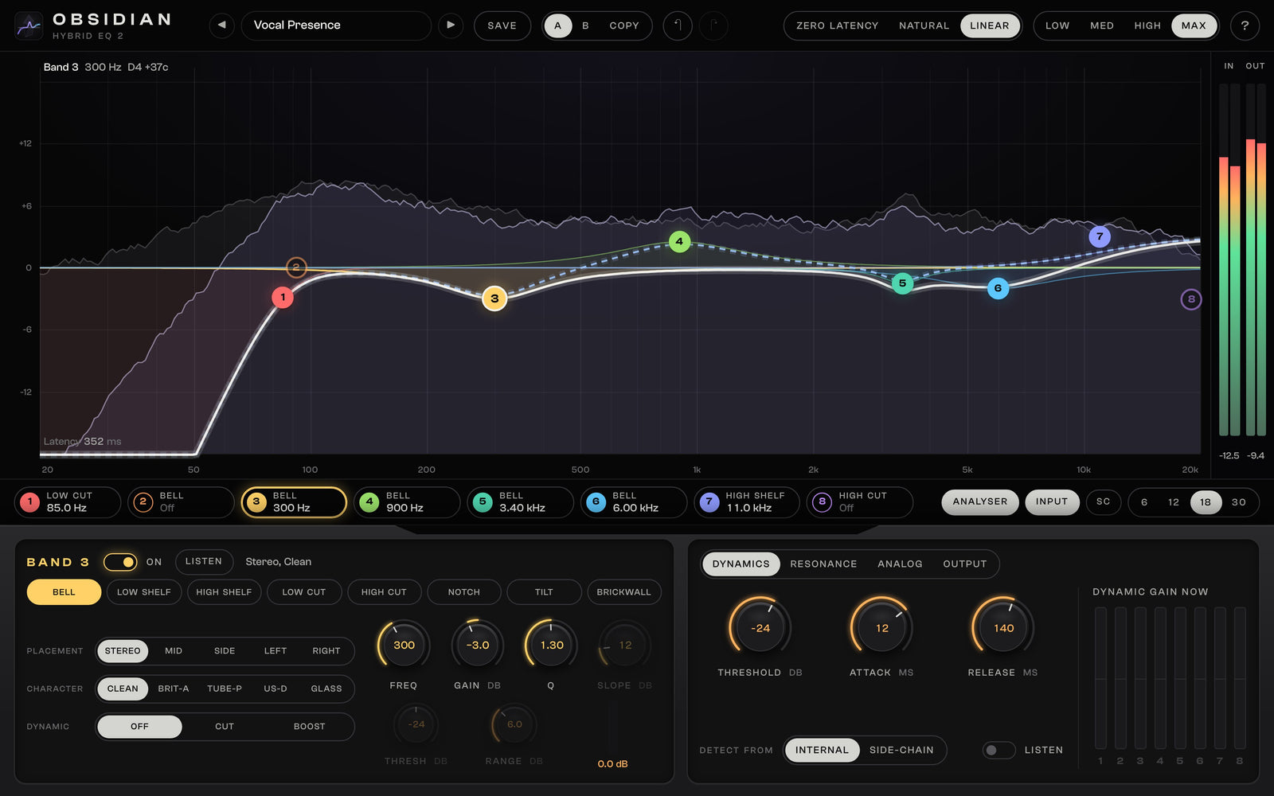
Task: Open the DYNAMICS tab
Action: click(x=741, y=564)
